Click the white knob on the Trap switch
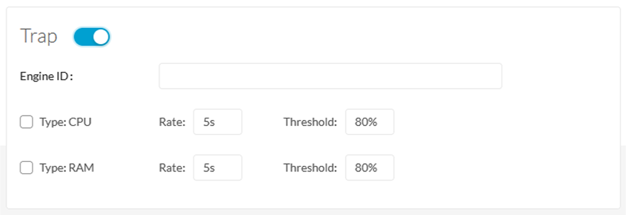The width and height of the screenshot is (626, 215). [101, 37]
